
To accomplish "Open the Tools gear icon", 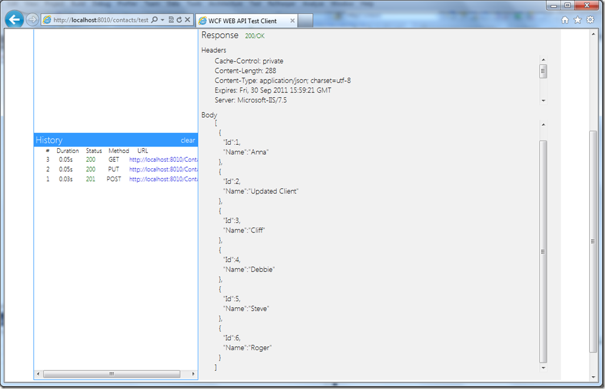I will tap(590, 19).
